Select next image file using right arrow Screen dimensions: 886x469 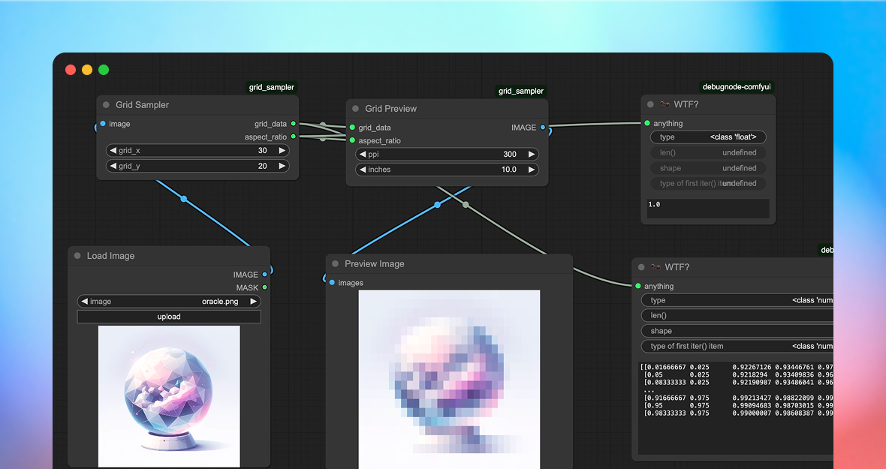(x=254, y=302)
